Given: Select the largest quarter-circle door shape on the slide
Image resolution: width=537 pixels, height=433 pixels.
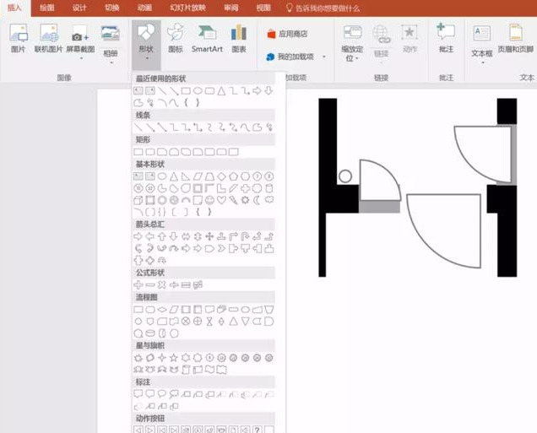Looking at the screenshot, I should tap(444, 231).
